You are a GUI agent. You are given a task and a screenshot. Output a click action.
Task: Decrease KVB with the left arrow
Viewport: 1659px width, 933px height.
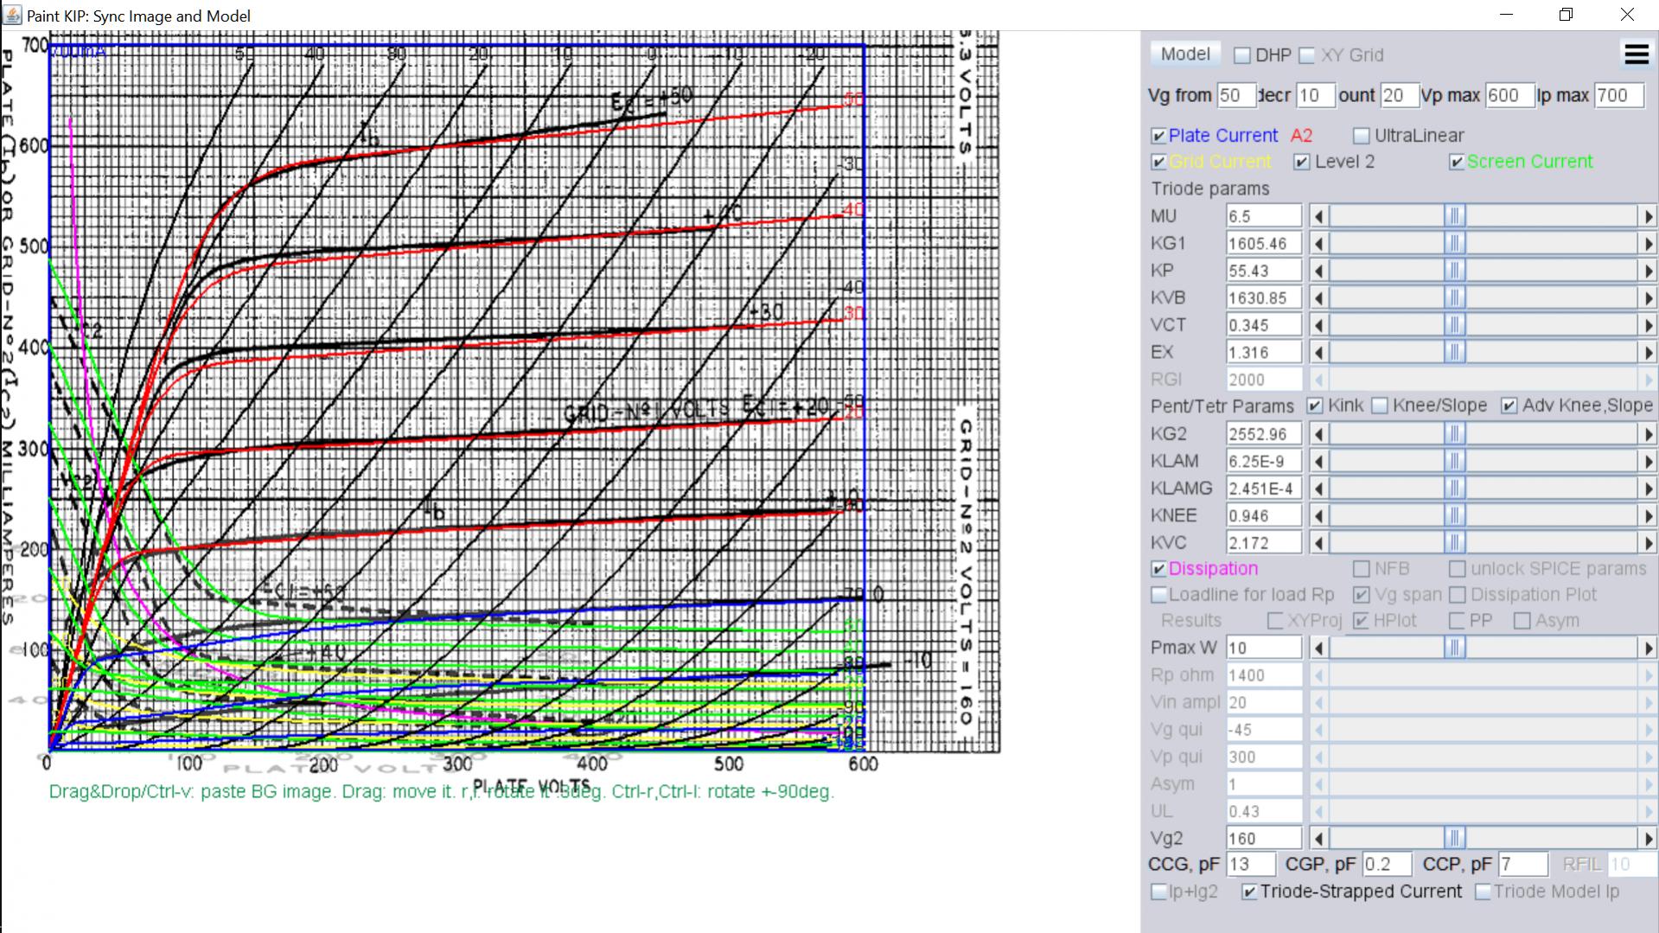click(1318, 298)
